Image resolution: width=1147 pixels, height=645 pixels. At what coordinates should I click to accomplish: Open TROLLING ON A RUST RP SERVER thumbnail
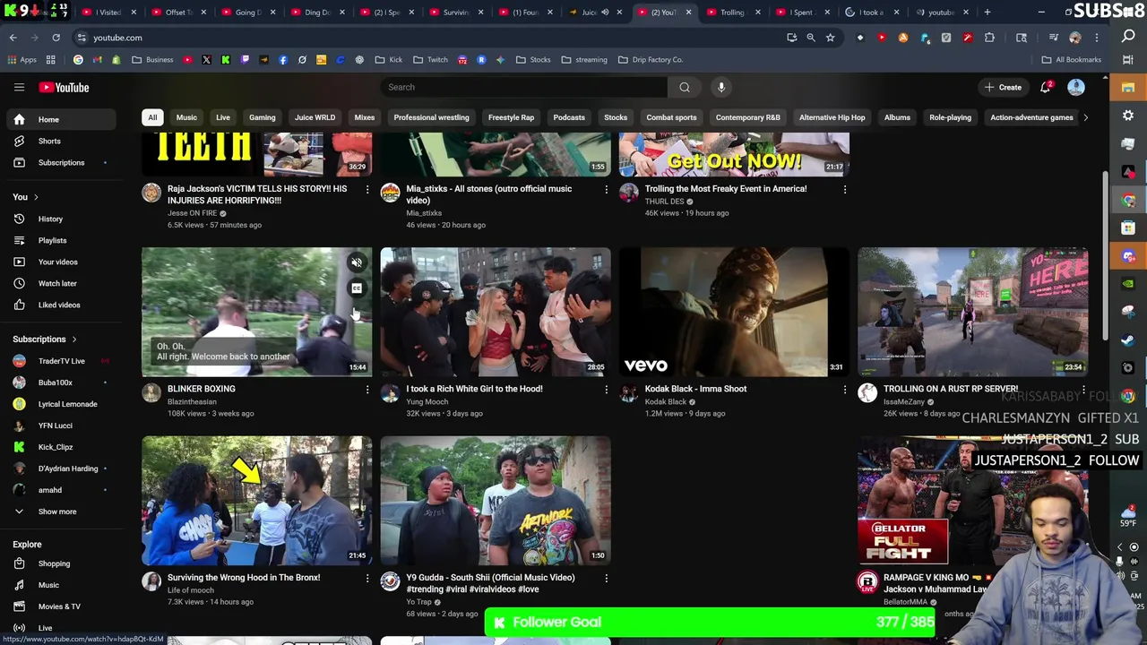tap(973, 312)
